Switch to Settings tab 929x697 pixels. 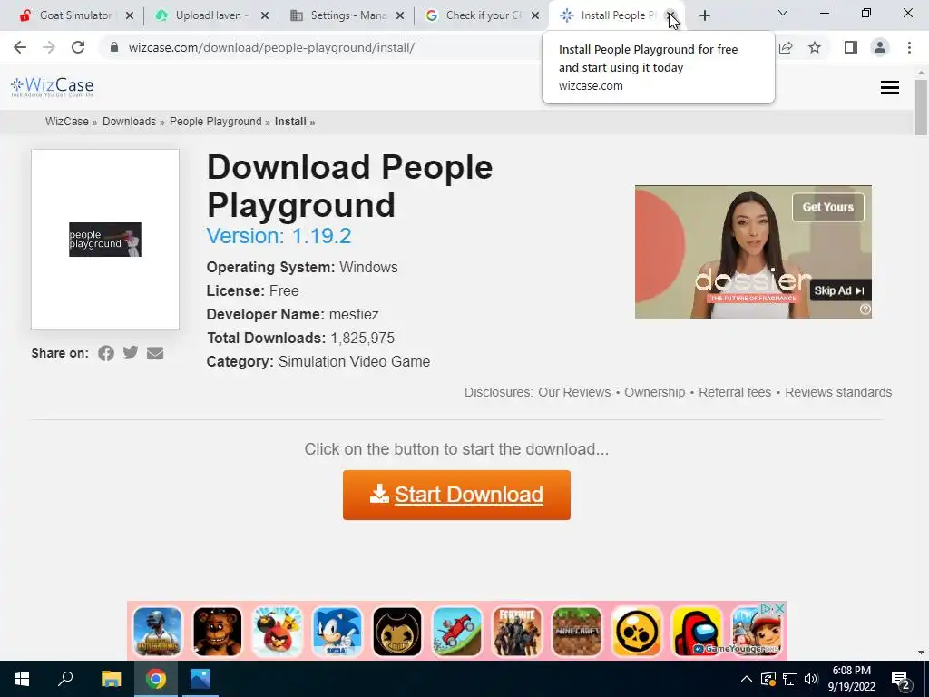[x=348, y=15]
